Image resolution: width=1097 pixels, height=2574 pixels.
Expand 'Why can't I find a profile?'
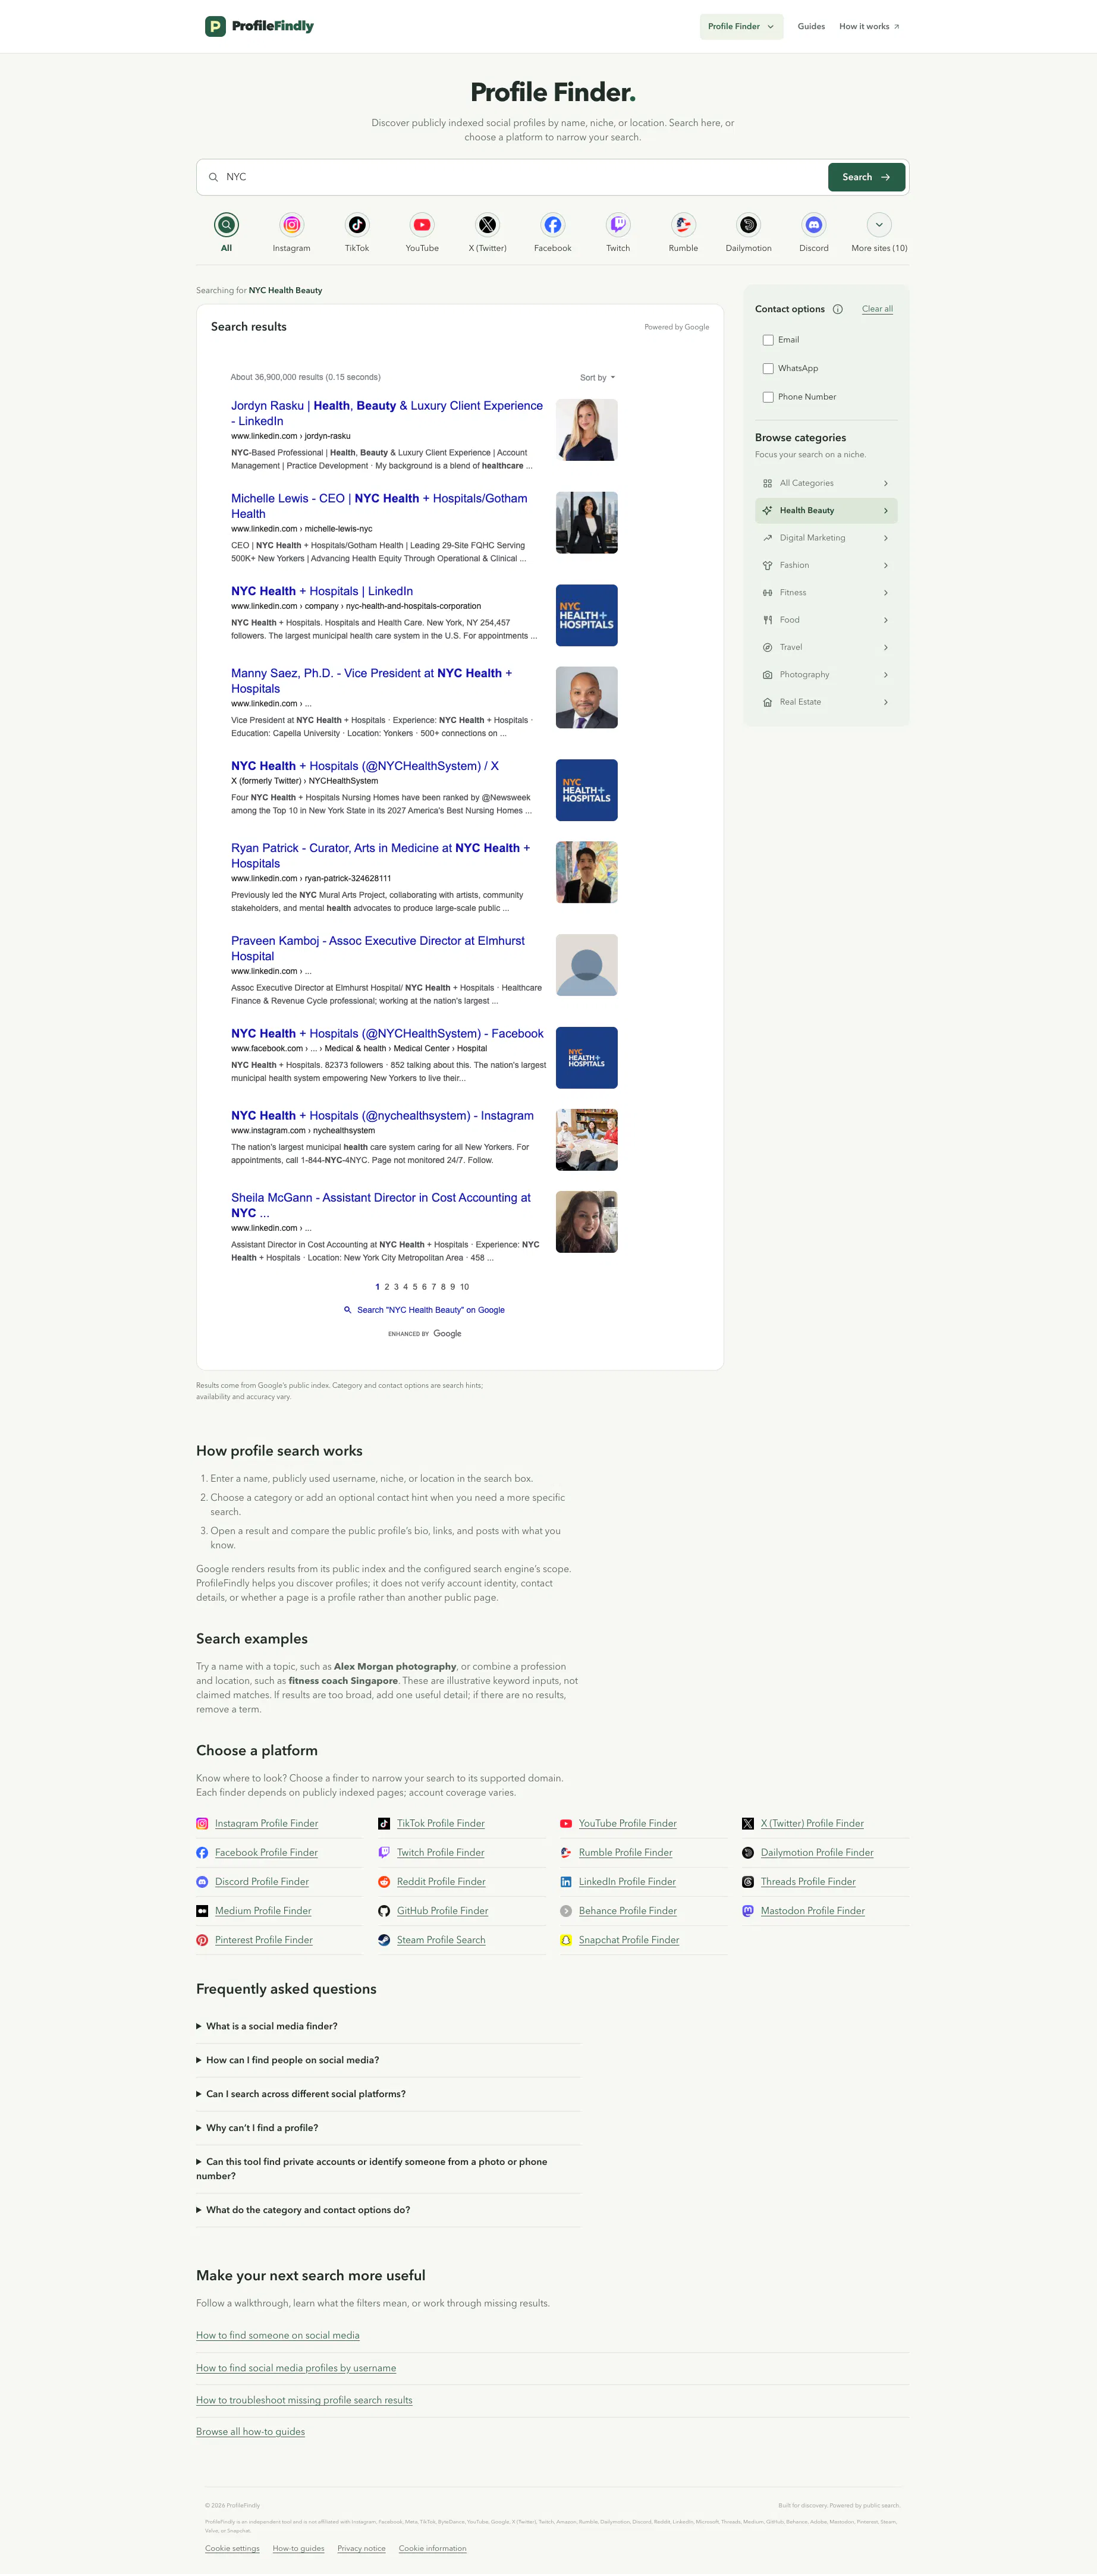coord(388,2127)
